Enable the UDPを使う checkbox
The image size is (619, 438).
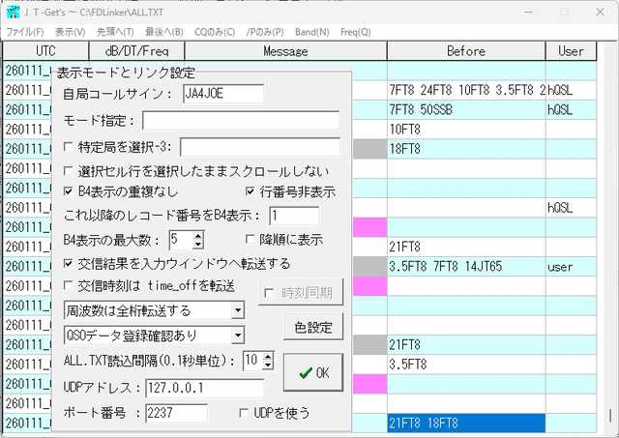244,413
